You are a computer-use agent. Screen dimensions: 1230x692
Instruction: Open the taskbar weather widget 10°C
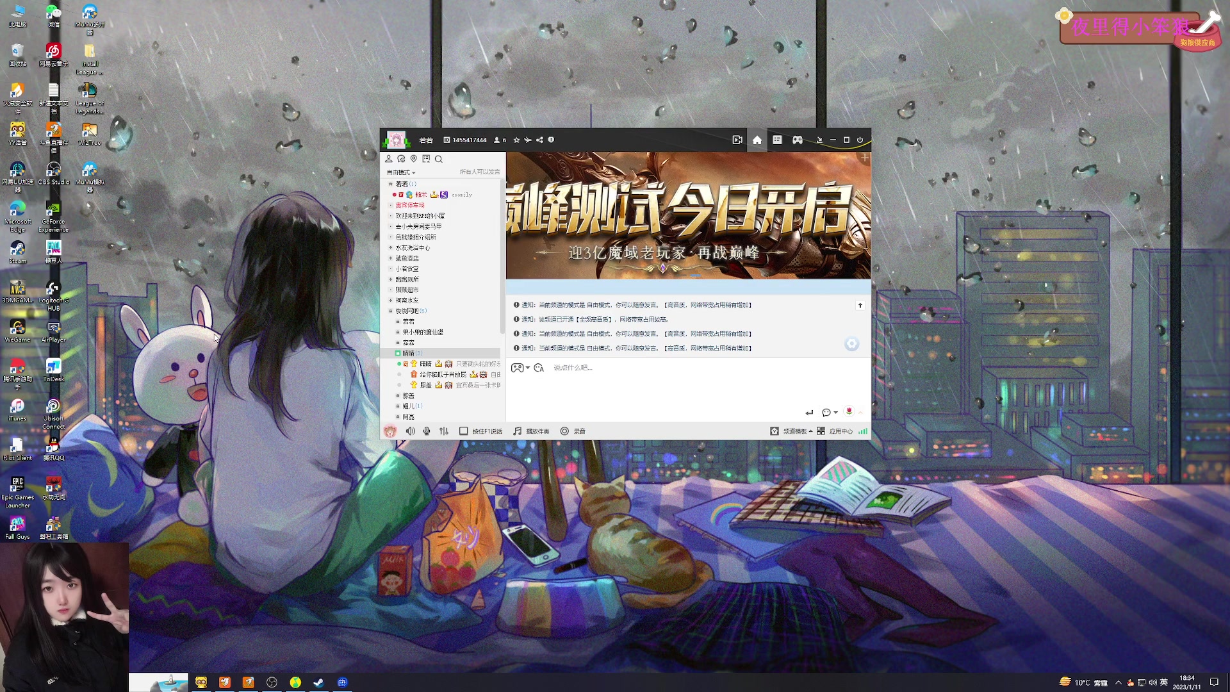(1084, 682)
